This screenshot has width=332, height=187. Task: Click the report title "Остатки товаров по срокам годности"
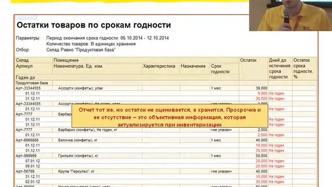click(x=94, y=25)
